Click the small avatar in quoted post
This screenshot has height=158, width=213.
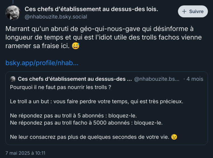click(x=13, y=79)
